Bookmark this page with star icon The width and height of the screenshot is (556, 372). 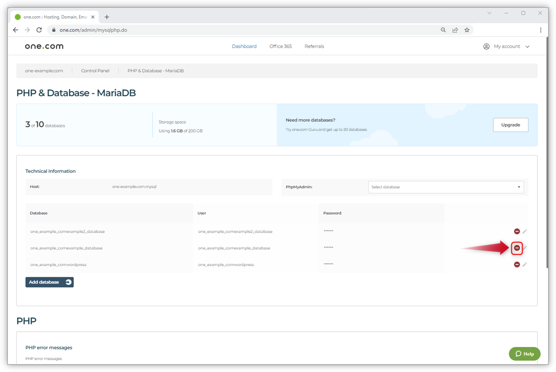pos(467,30)
